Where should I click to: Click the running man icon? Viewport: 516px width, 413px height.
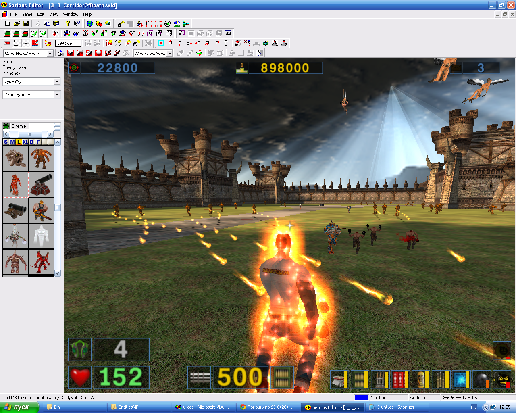click(139, 23)
